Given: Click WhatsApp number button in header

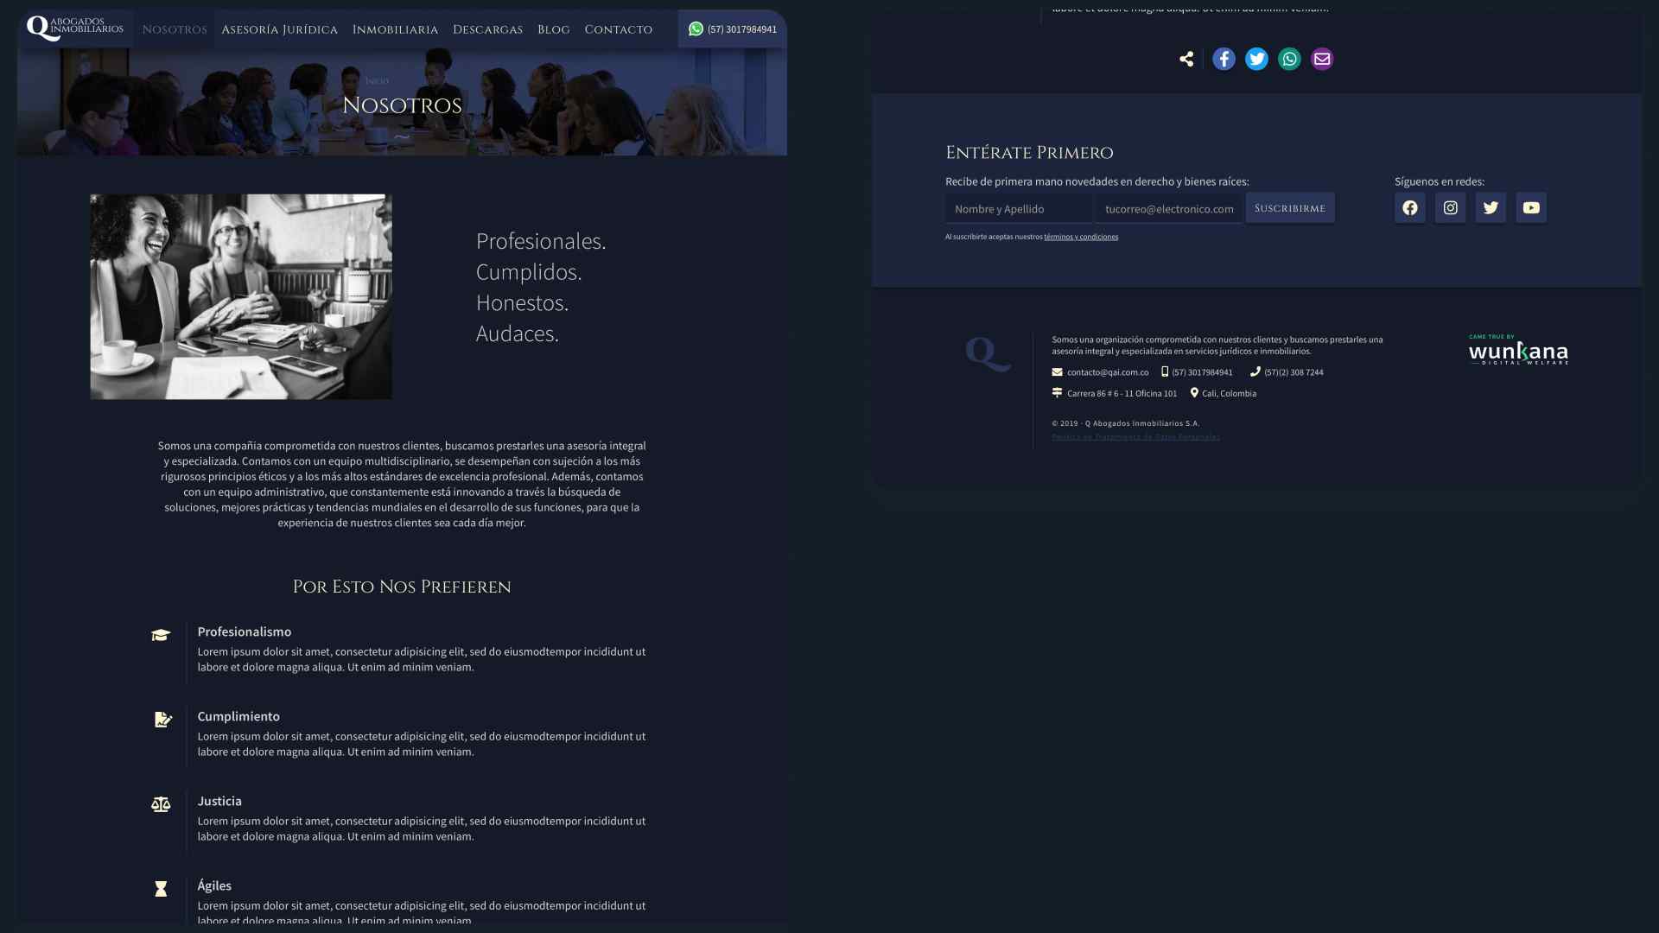Looking at the screenshot, I should click(x=732, y=29).
